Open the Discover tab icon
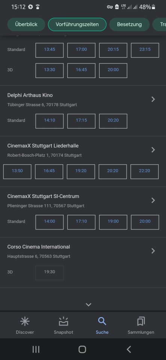The height and width of the screenshot is (360, 166). (x=25, y=321)
